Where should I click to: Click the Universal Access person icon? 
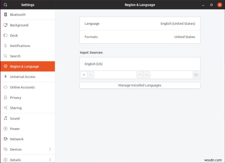[x=5, y=77]
